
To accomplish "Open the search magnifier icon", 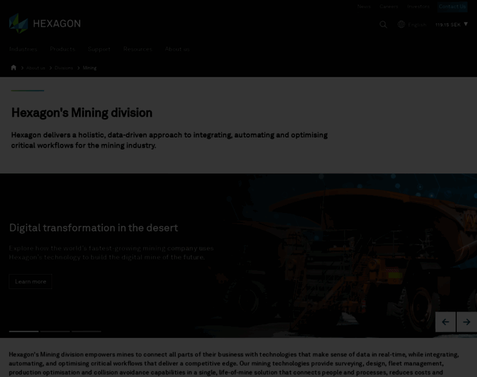I will [x=383, y=25].
